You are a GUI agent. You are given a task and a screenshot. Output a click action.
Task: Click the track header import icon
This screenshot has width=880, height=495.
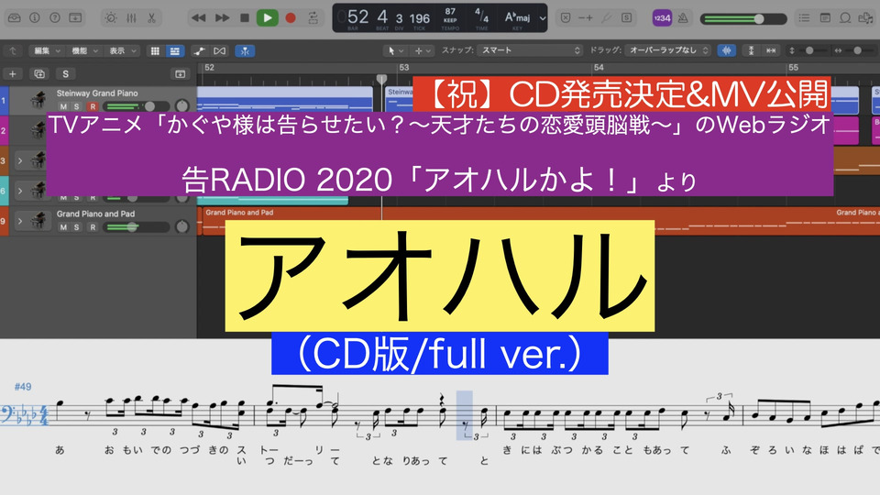coord(181,73)
